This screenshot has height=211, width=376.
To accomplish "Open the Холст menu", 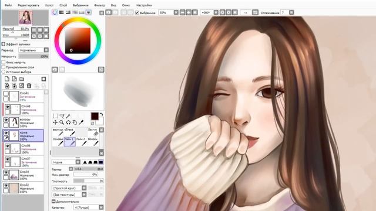I will [49, 5].
